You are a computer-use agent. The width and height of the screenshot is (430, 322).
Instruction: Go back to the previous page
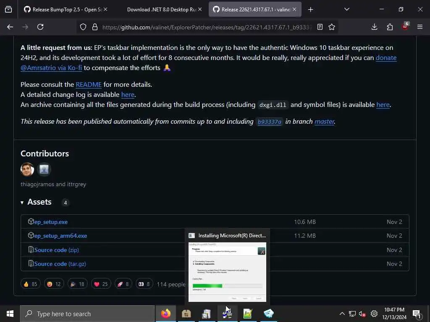click(x=10, y=27)
